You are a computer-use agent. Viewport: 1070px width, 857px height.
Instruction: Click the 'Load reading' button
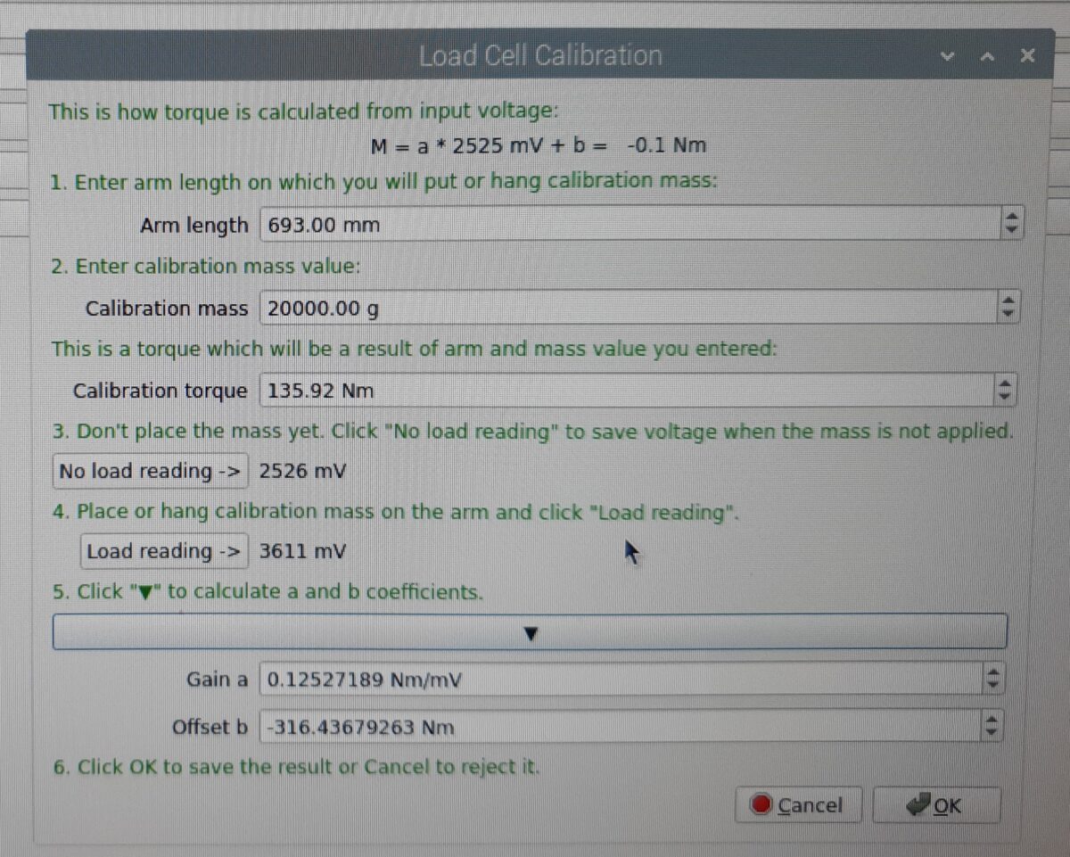point(164,551)
